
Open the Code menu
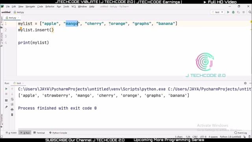tap(40, 7)
